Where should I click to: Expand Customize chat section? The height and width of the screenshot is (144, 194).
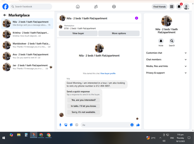[166, 53]
